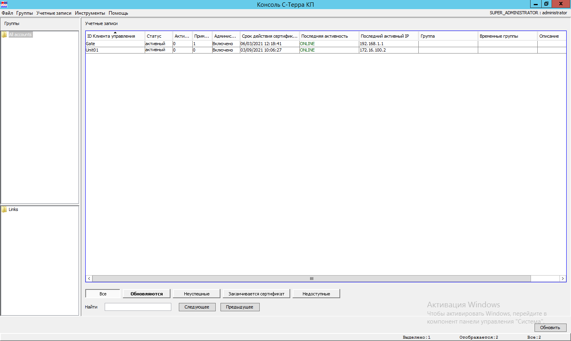
Task: Select the Links tree item
Action: 13,209
